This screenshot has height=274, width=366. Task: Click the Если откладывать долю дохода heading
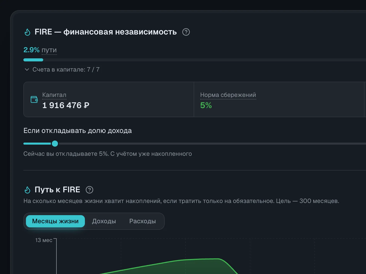(x=78, y=131)
